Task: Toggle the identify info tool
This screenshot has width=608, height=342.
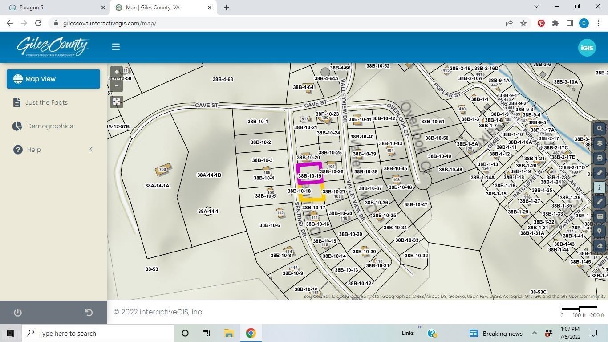Action: pyautogui.click(x=600, y=187)
